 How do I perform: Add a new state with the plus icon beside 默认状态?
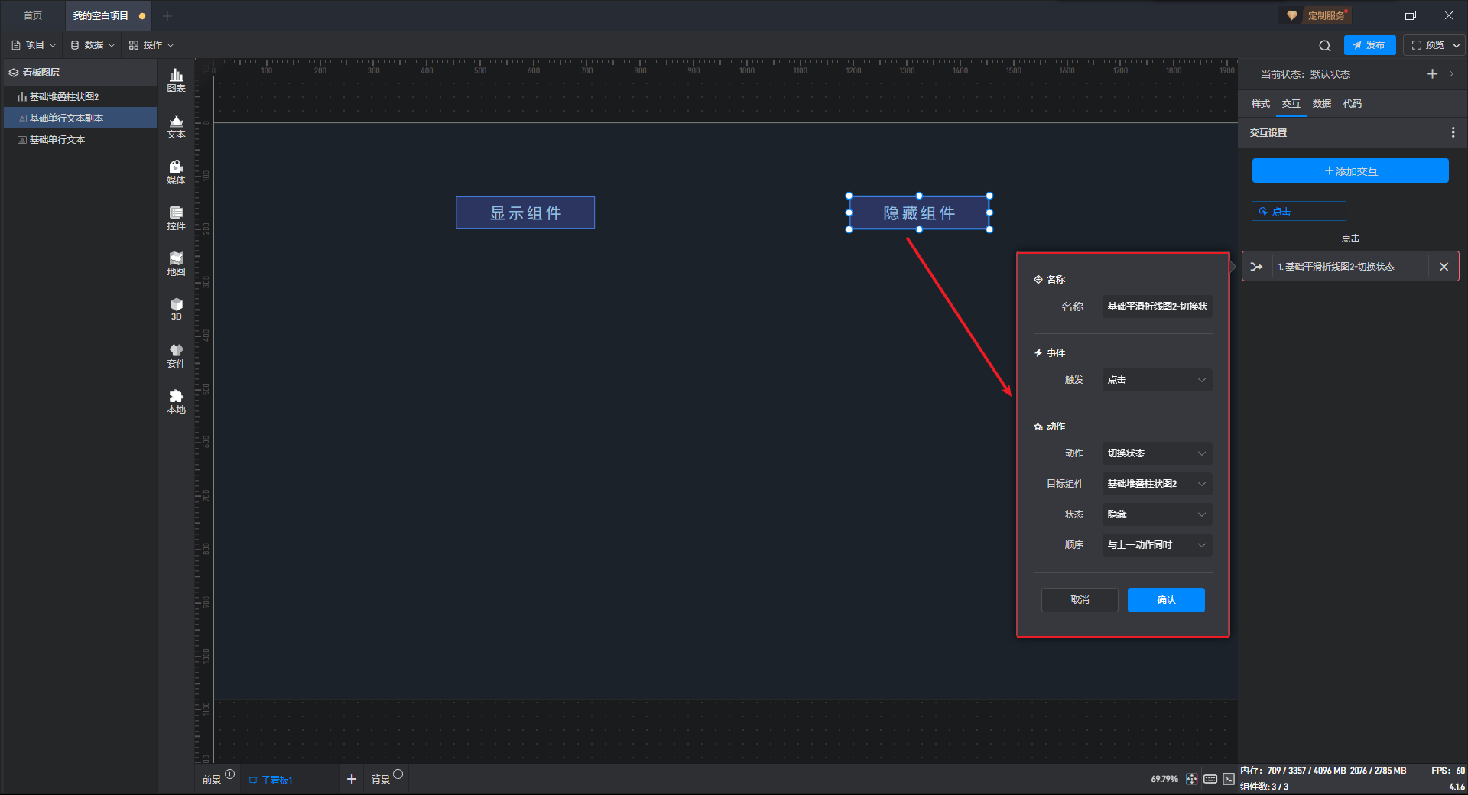click(1432, 74)
